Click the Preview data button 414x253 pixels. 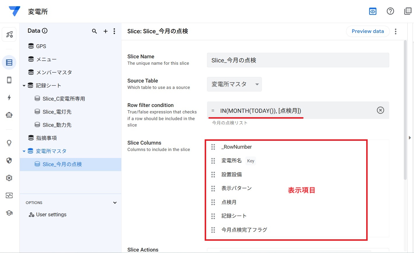(x=368, y=31)
